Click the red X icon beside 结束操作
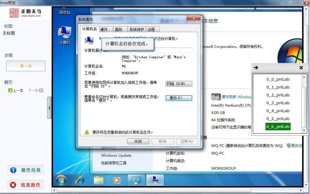 click(x=13, y=185)
